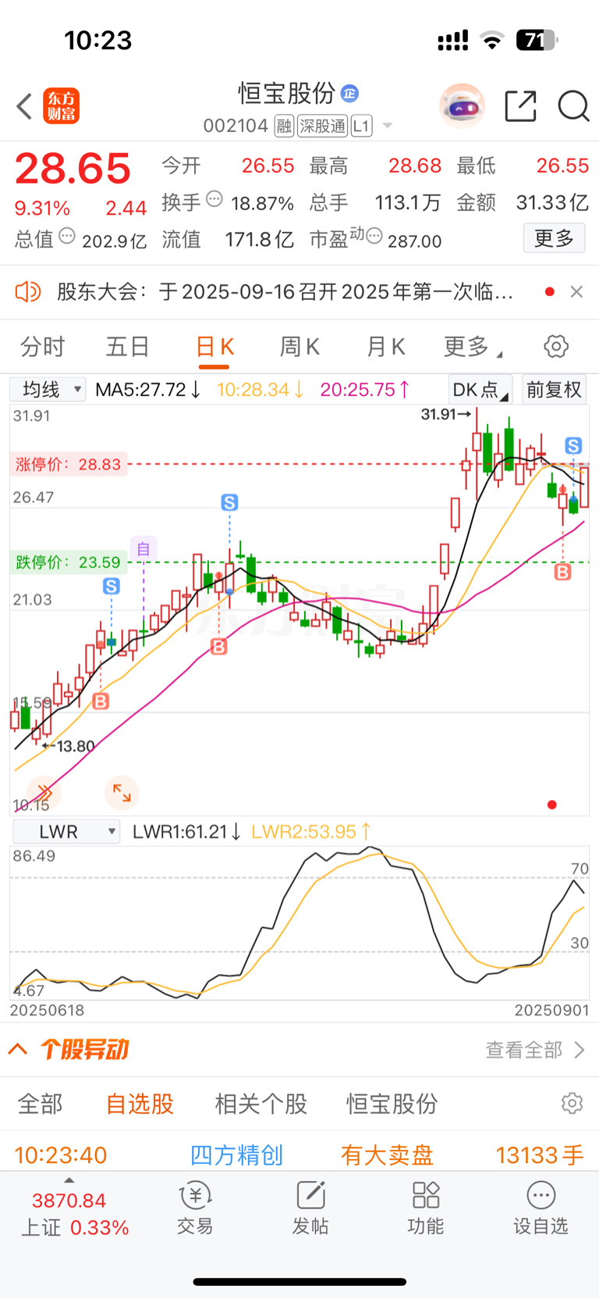Tap the share export icon
The image size is (599, 1299).
point(520,106)
